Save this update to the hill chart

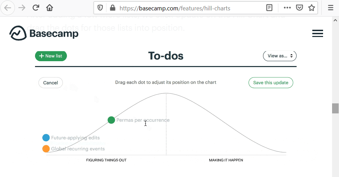(271, 83)
